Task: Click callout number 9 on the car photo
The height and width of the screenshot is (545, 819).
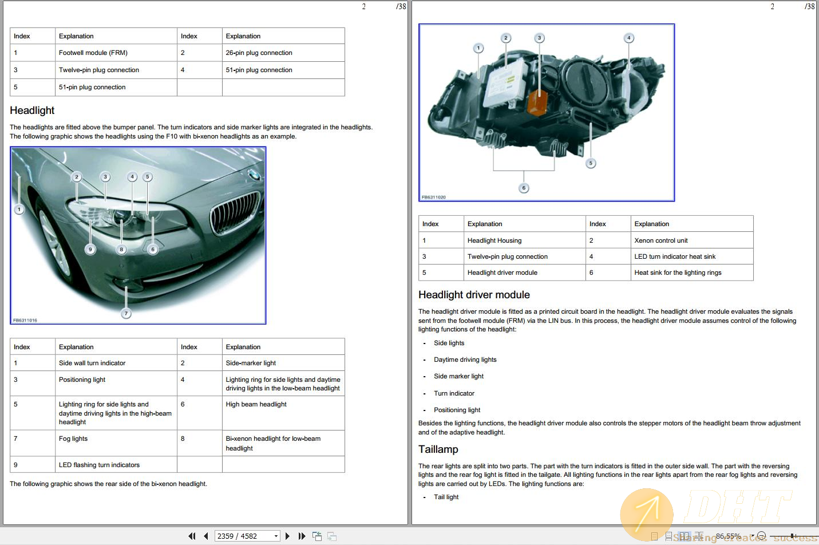Action: [90, 249]
